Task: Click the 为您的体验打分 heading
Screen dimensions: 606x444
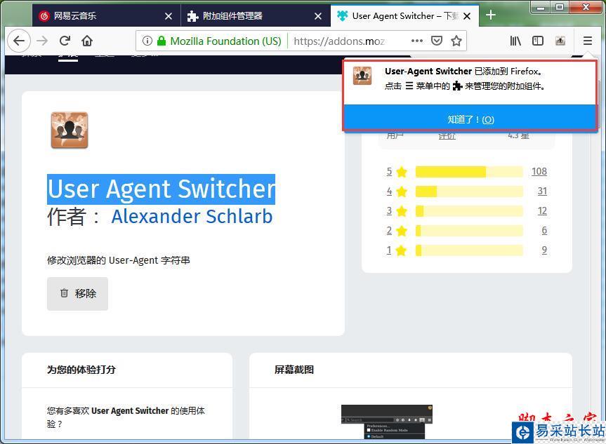Action: pyautogui.click(x=81, y=370)
